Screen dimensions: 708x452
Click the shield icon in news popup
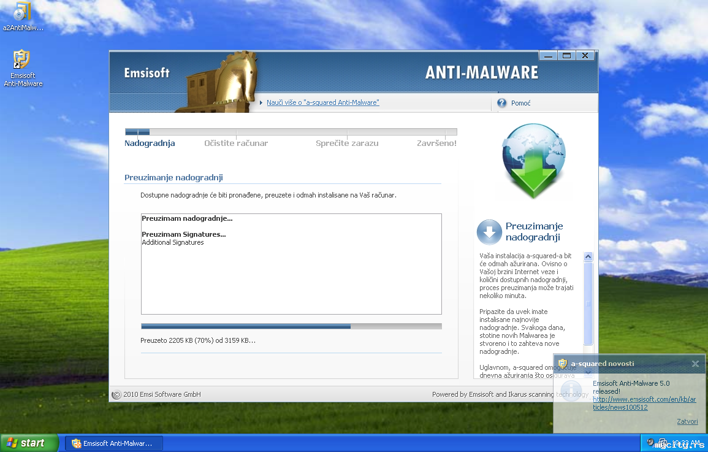pos(562,364)
